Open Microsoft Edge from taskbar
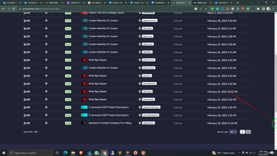 [65, 153]
